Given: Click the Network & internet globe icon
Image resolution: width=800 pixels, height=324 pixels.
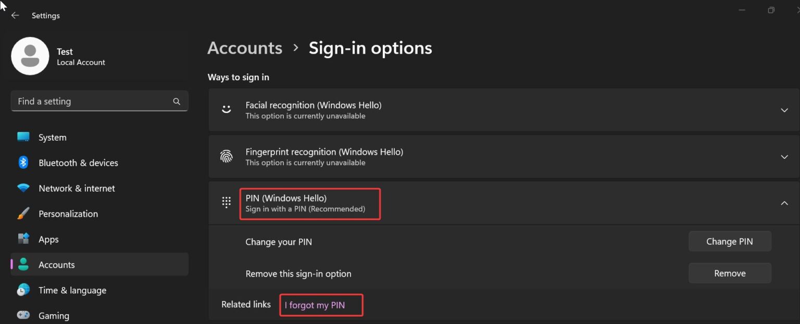Looking at the screenshot, I should pos(23,188).
